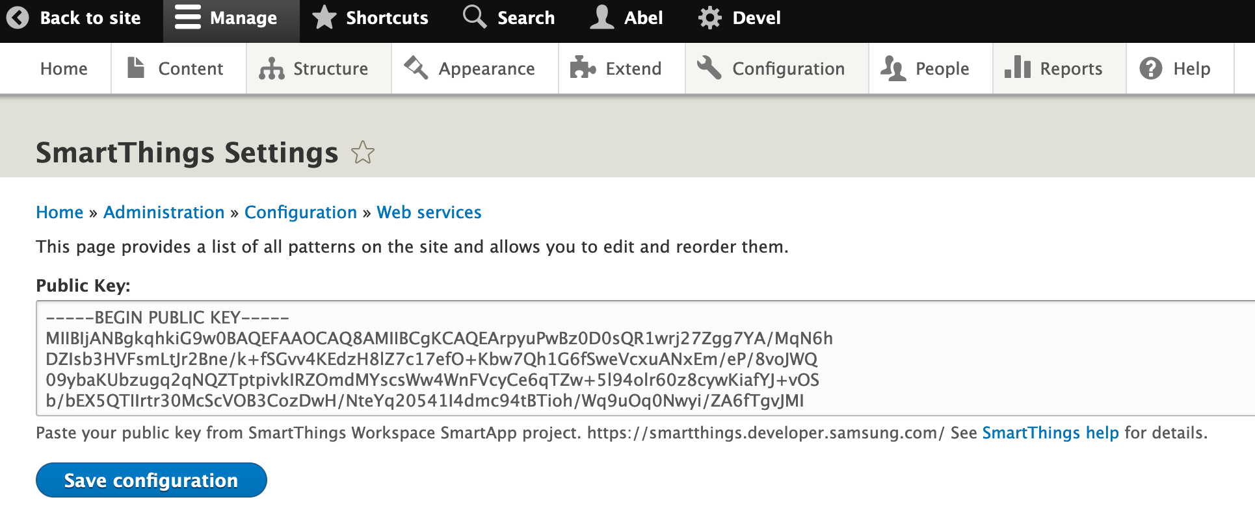Viewport: 1255px width, 530px height.
Task: Click the 'This page provides a list' description
Action: pyautogui.click(x=412, y=247)
